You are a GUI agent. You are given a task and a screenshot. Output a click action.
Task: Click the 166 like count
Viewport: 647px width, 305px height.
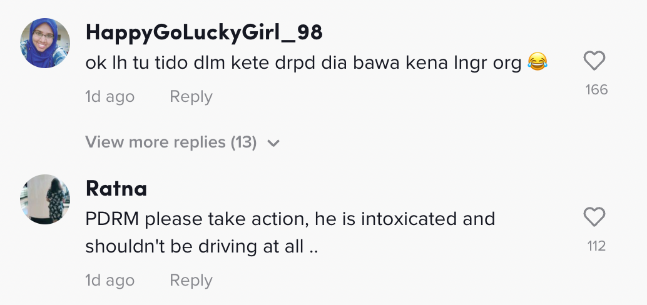tap(596, 90)
